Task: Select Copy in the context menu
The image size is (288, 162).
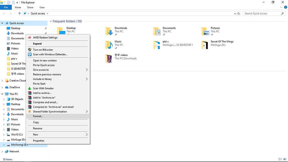Action: pos(58,122)
